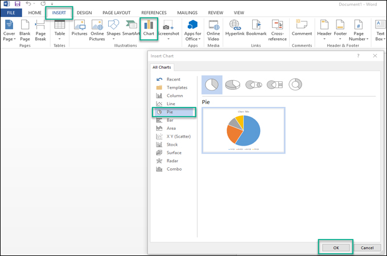Open the FILE tab

click(11, 13)
